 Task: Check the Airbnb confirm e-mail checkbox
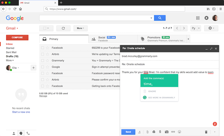pyautogui.click(x=43, y=79)
